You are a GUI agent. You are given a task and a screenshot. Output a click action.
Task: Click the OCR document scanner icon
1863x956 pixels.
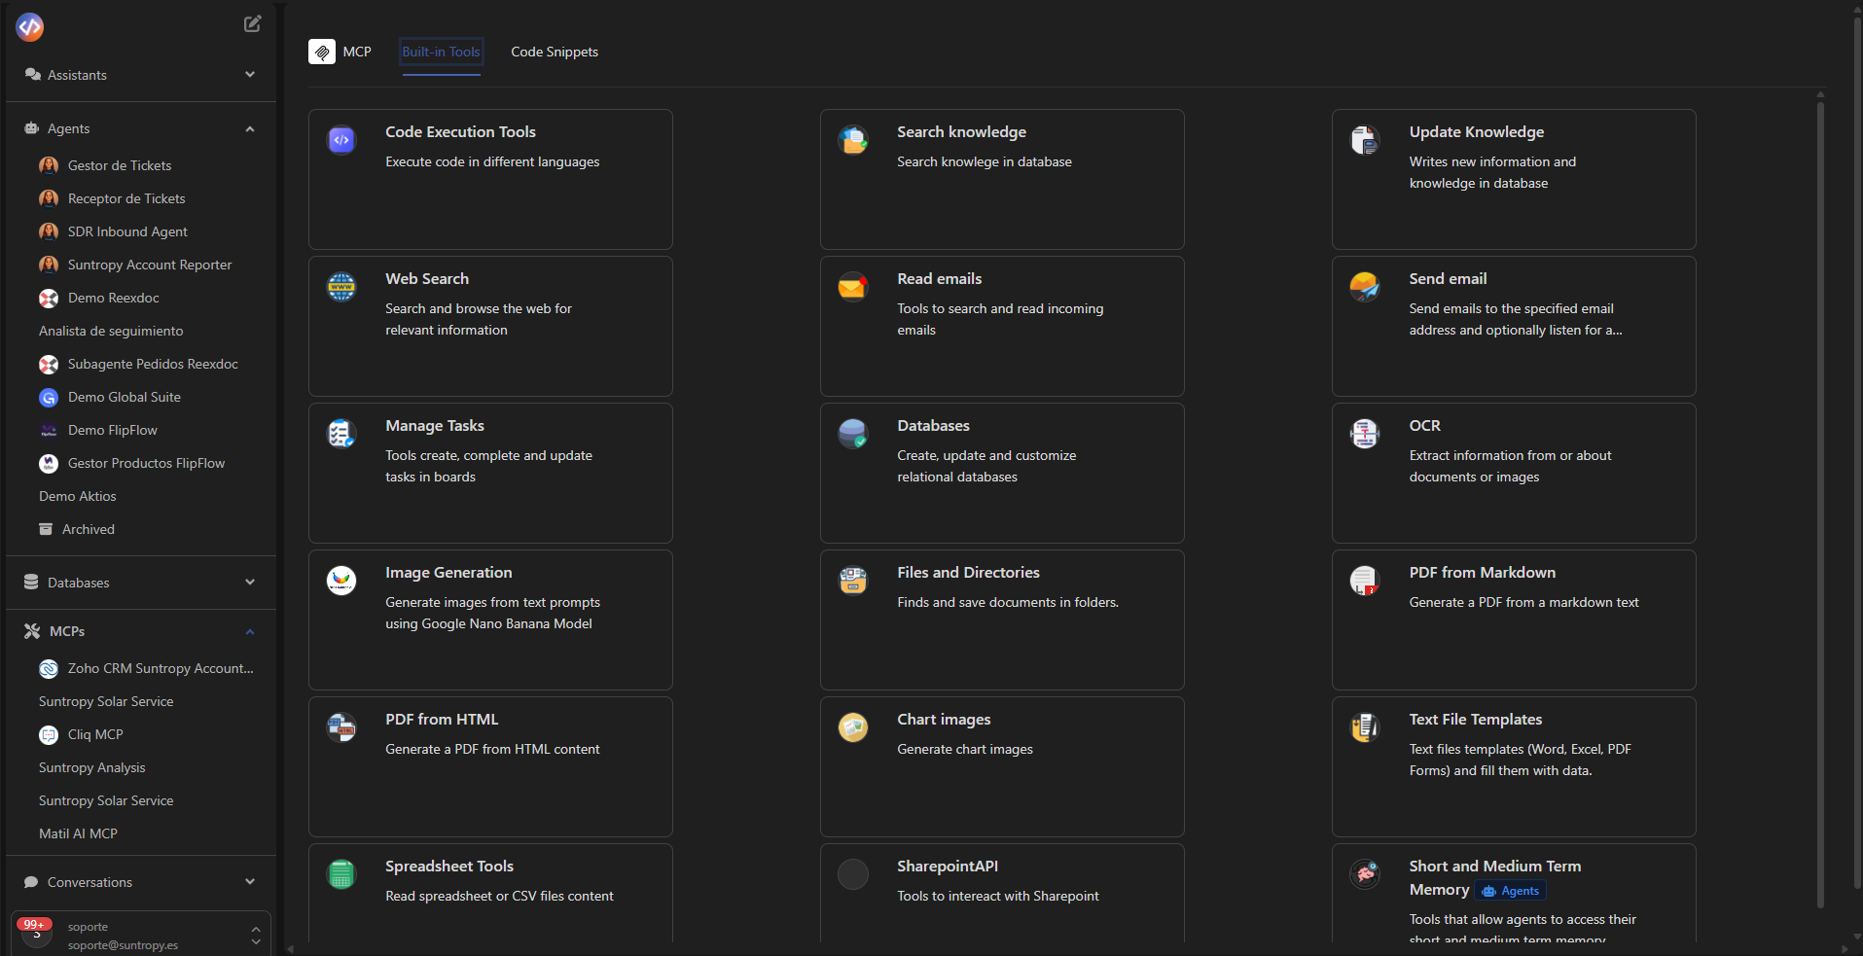coord(1364,434)
